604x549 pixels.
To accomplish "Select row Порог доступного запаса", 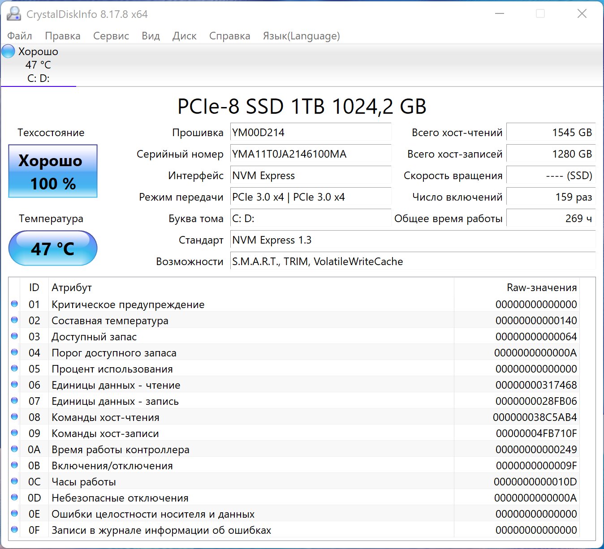I will point(294,353).
